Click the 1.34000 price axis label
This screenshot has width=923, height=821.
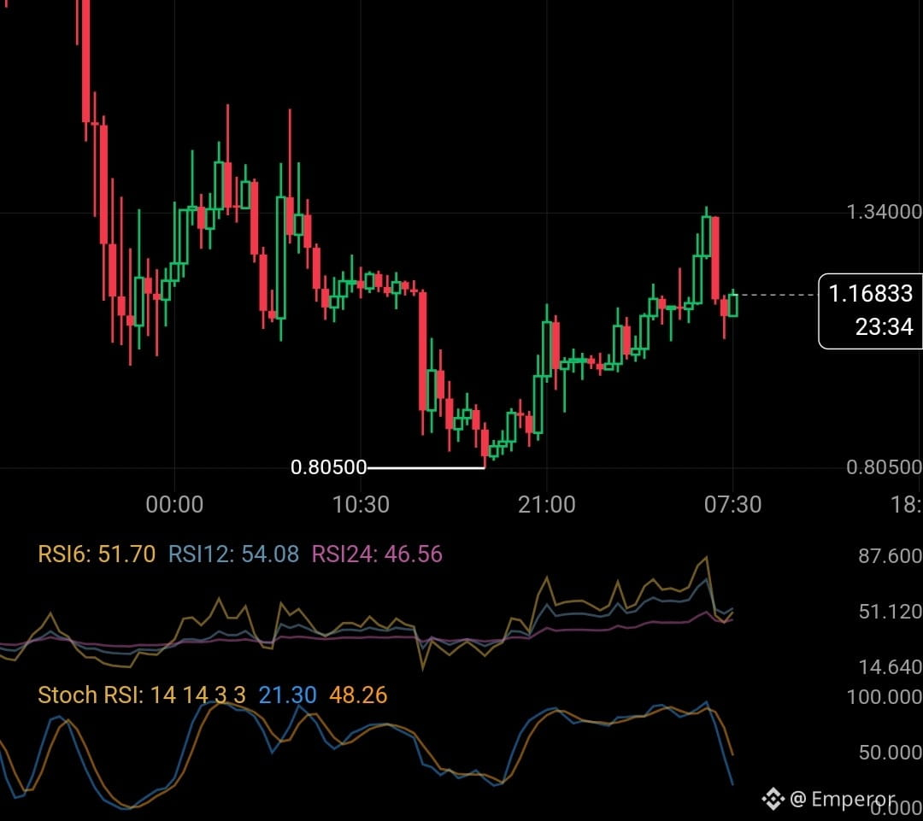pos(885,212)
